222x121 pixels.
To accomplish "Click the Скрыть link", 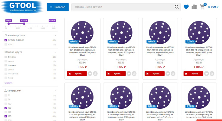I will coord(9,83).
